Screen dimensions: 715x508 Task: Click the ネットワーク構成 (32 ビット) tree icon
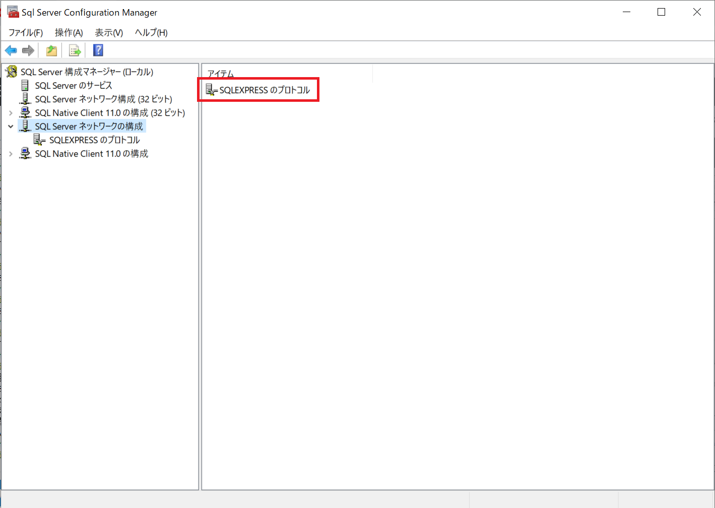(x=25, y=99)
